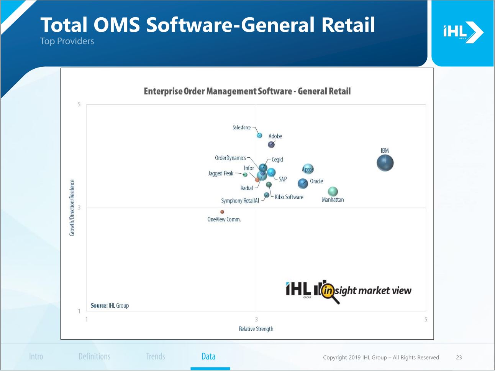This screenshot has height=371, width=495.
Task: Click the 'Growth/Direction/Resilence' axis title
Action: 72,208
